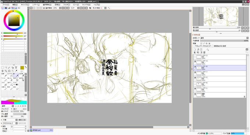The height and width of the screenshot is (135, 250).
Task: Create a new normal layer
Action: 194,49
